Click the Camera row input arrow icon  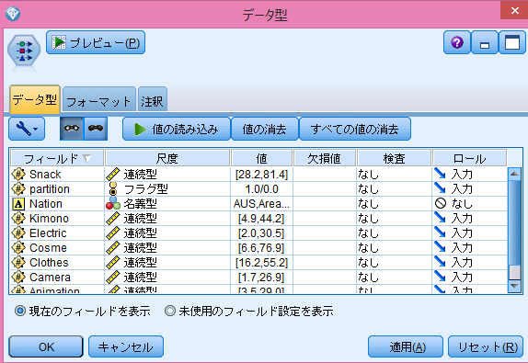point(440,277)
